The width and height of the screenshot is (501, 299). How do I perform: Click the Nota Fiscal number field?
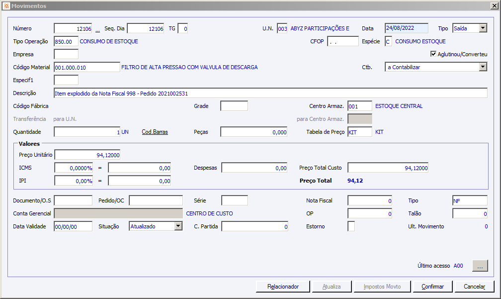click(x=370, y=200)
